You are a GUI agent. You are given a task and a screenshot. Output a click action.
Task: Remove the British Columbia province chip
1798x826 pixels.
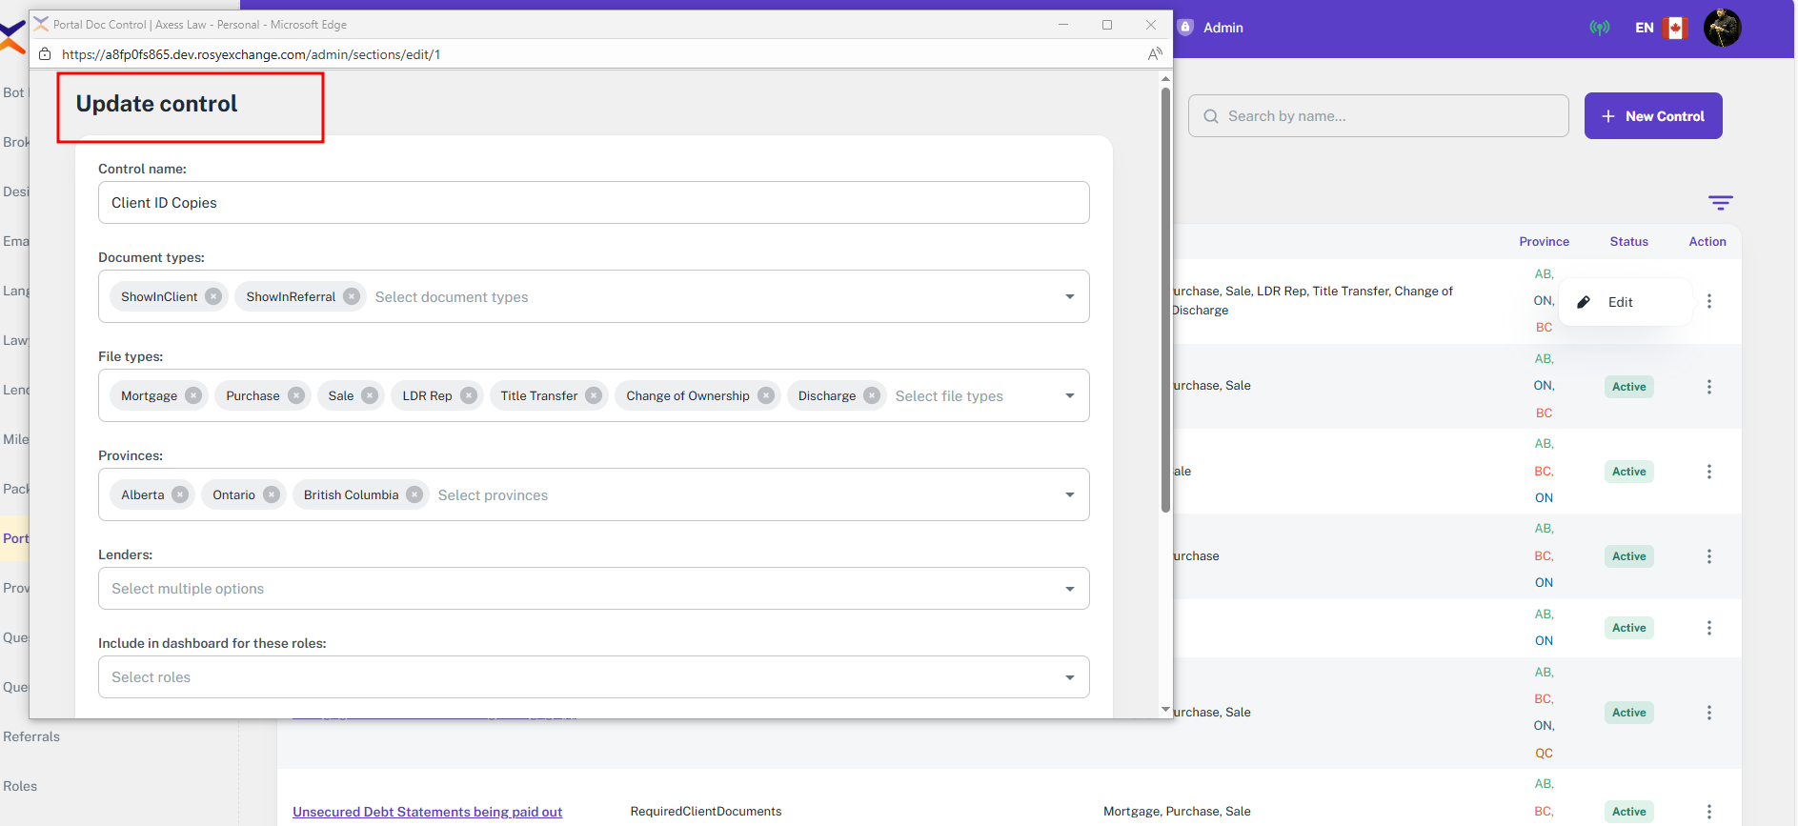click(x=414, y=494)
